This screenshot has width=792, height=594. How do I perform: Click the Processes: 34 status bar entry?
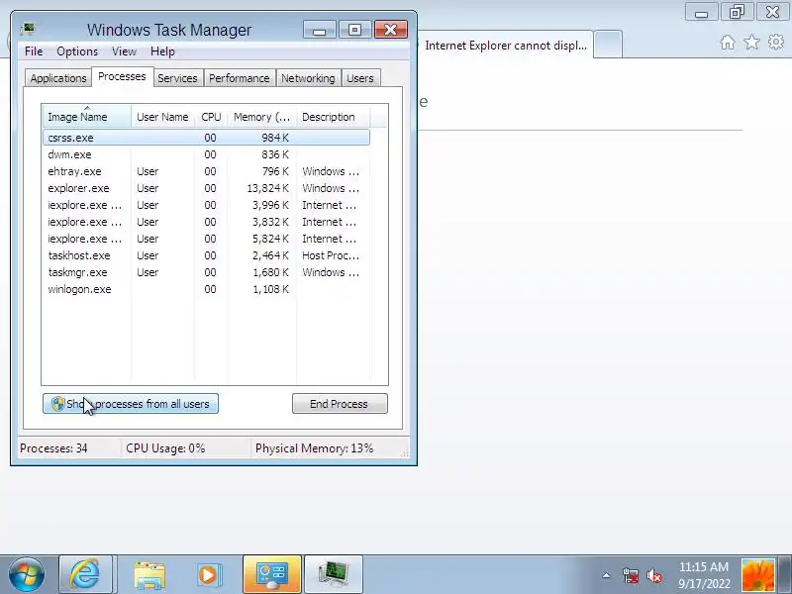53,448
